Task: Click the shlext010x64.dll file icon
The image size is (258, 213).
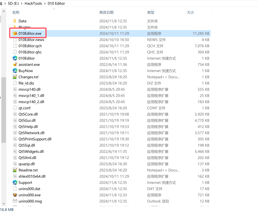Action: pos(15,176)
